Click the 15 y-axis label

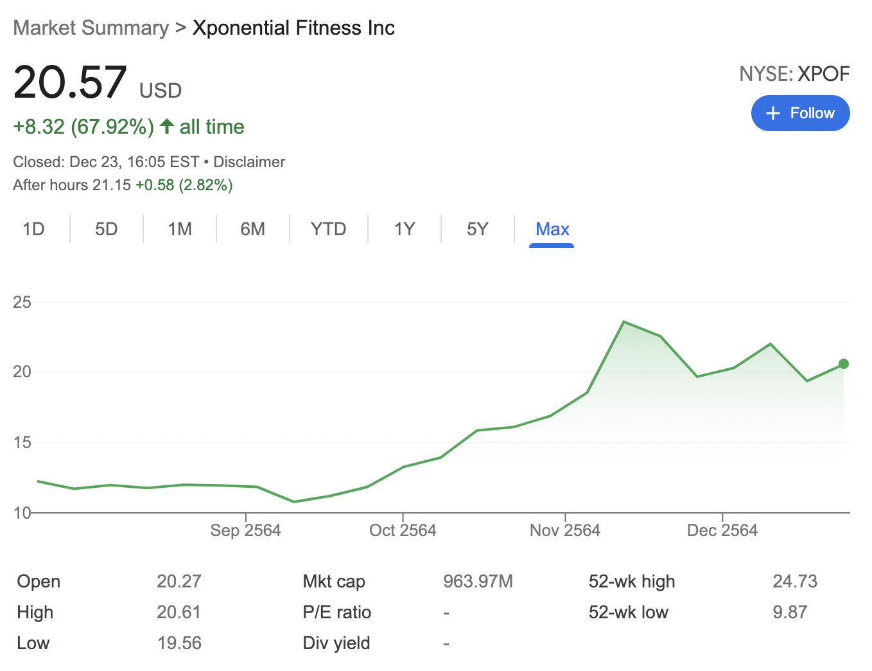(x=22, y=442)
